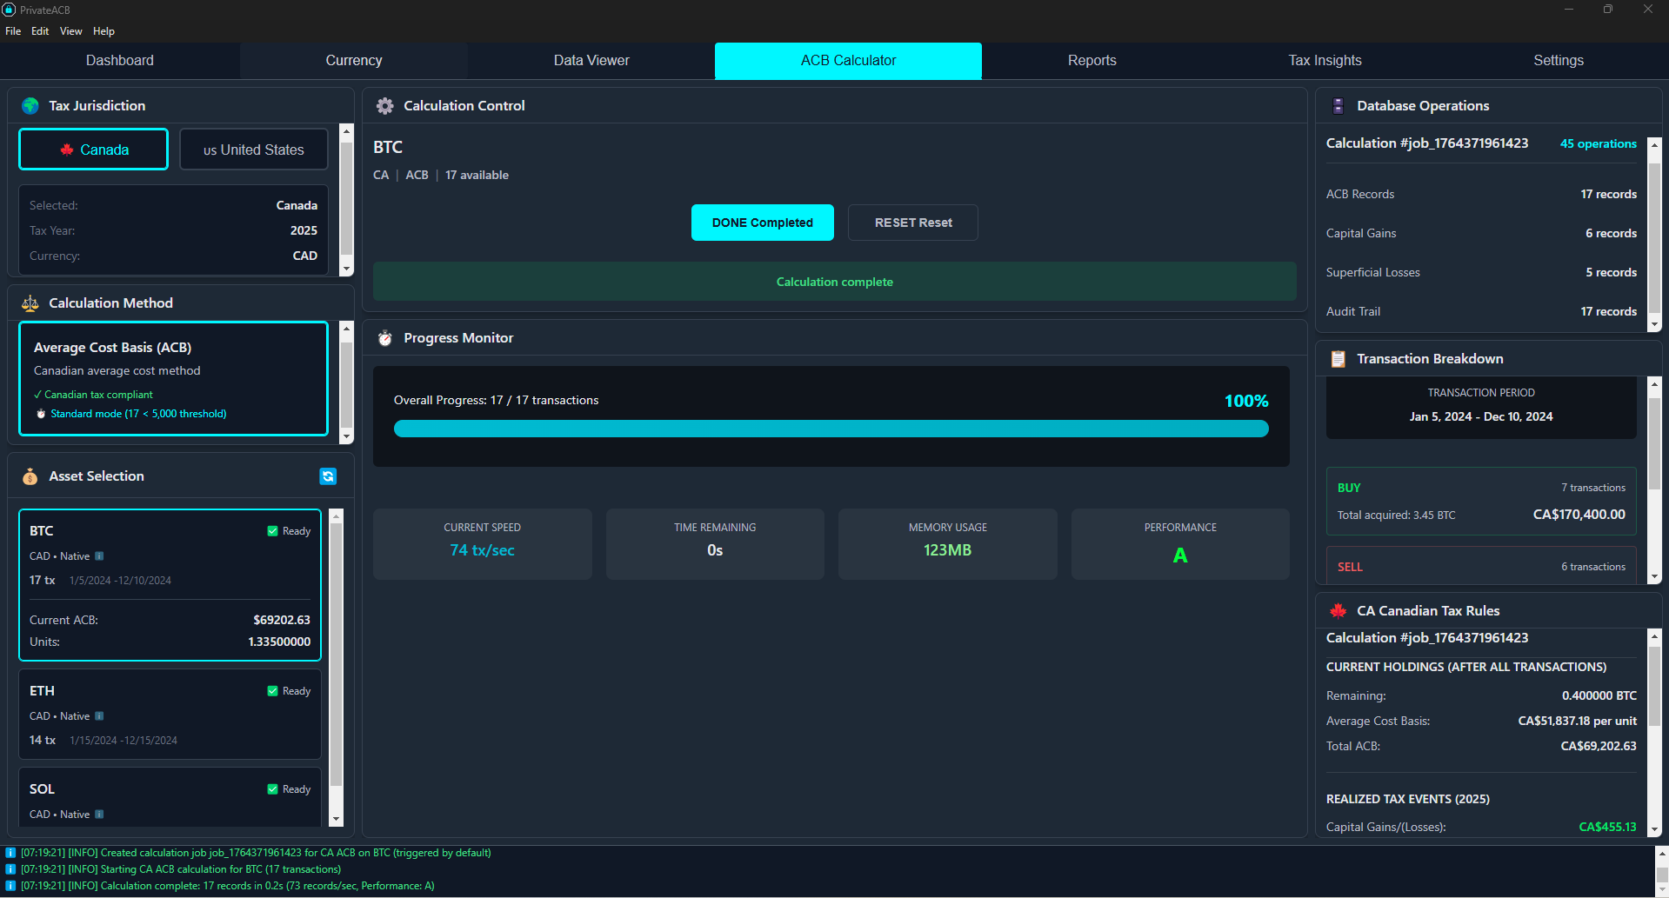Screen dimensions: 1669x898
Task: Click the database icon beside Database Operations
Action: pos(1338,105)
